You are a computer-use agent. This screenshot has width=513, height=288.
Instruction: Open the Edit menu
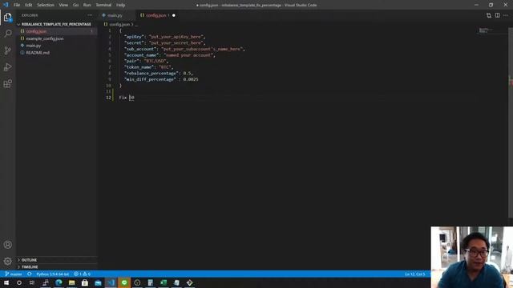point(29,5)
